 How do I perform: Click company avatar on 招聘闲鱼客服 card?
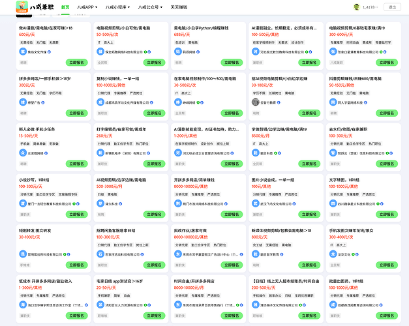point(100,254)
